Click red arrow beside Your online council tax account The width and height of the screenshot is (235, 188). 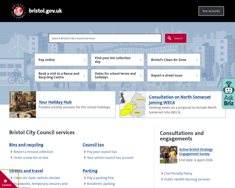(x=85, y=157)
